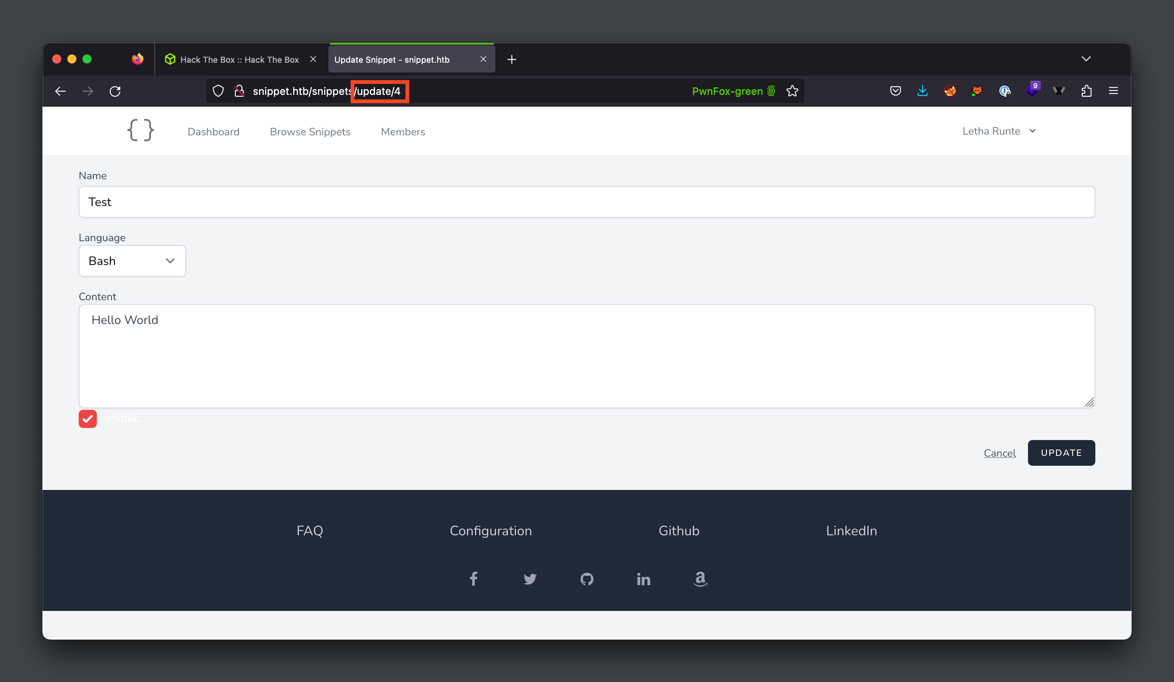
Task: Open the extensions puzzle piece menu
Action: click(1086, 91)
